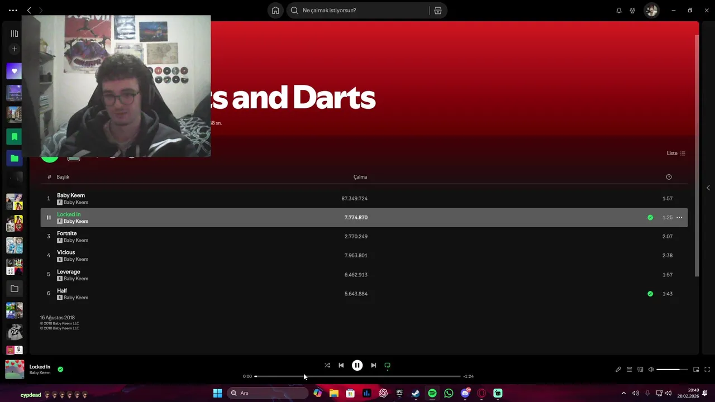The height and width of the screenshot is (402, 715).
Task: Mute Spotify volume speaker icon
Action: click(x=651, y=369)
